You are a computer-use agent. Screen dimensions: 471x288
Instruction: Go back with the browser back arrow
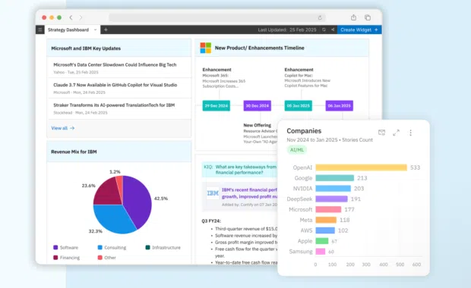[71, 17]
